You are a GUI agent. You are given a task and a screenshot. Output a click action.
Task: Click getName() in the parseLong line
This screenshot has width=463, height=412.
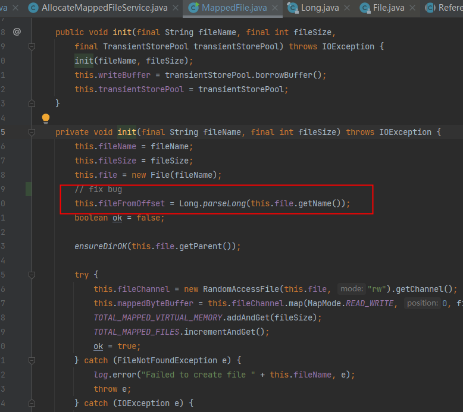coord(320,203)
